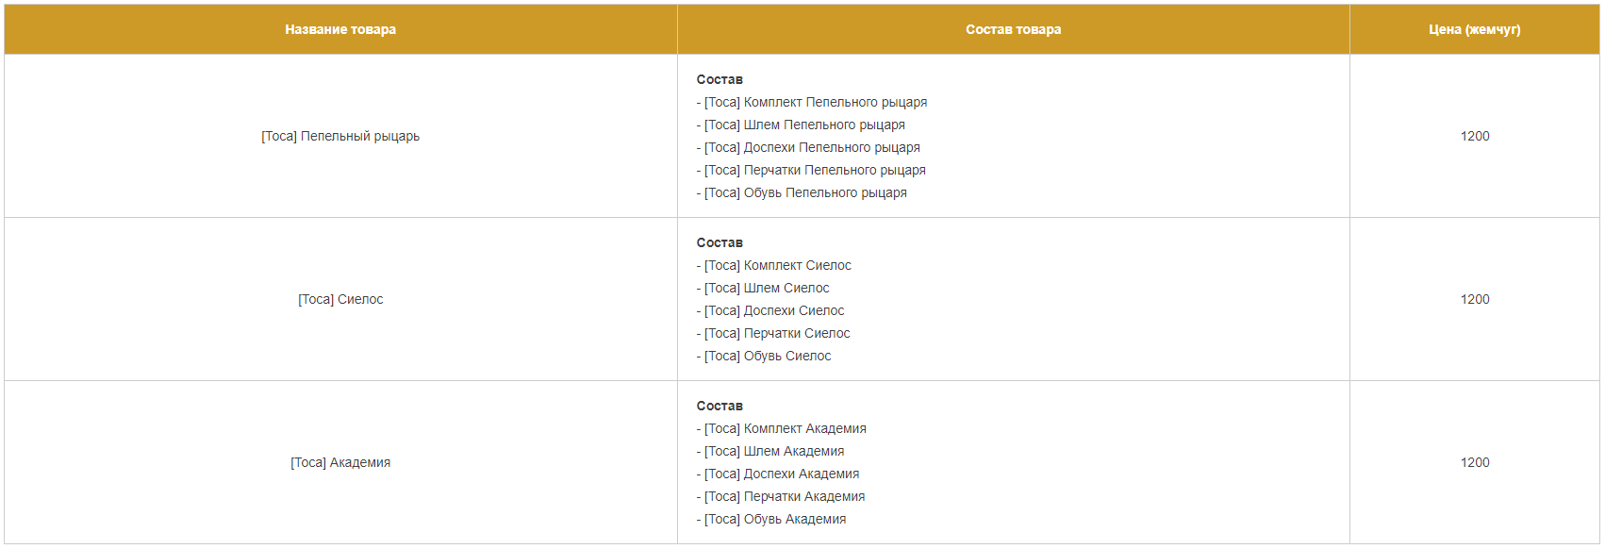Click the 'Название товара' column header
Screen dimensions: 1605x549
click(340, 29)
